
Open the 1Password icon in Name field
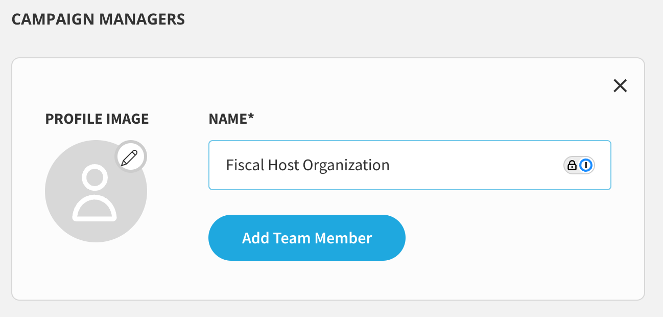[586, 165]
